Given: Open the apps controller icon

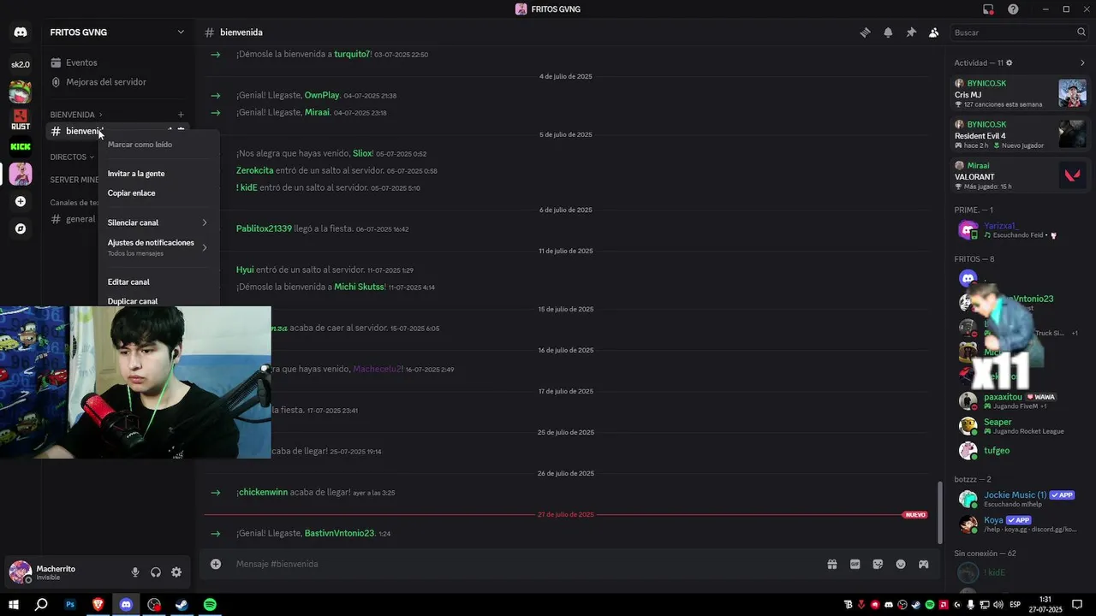Looking at the screenshot, I should coord(924,564).
